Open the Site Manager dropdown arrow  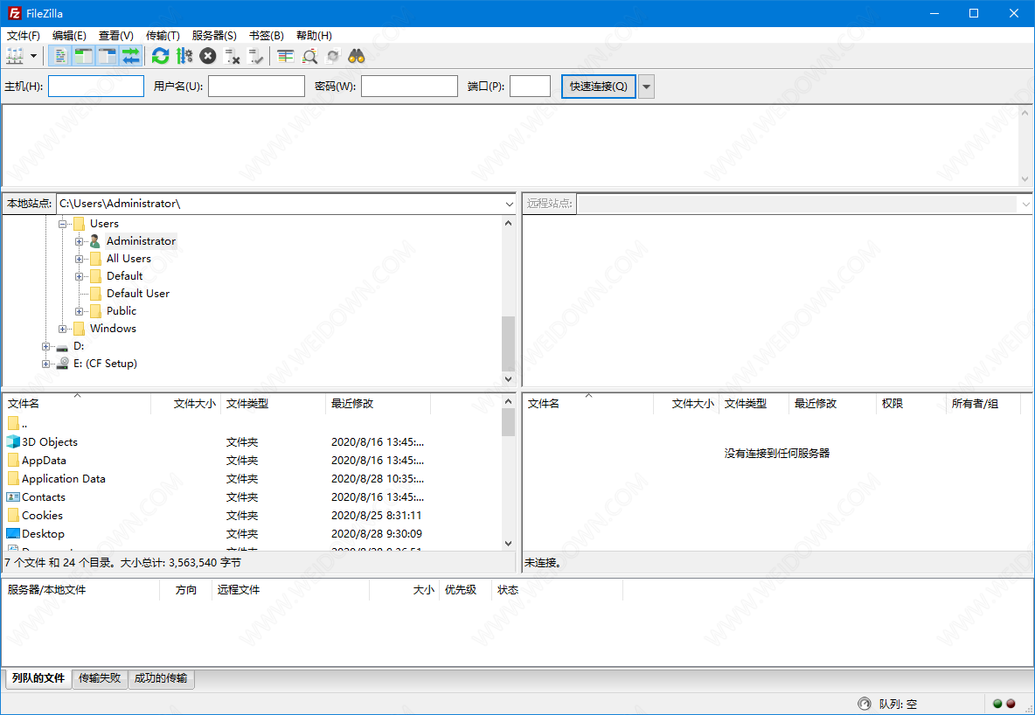point(34,56)
